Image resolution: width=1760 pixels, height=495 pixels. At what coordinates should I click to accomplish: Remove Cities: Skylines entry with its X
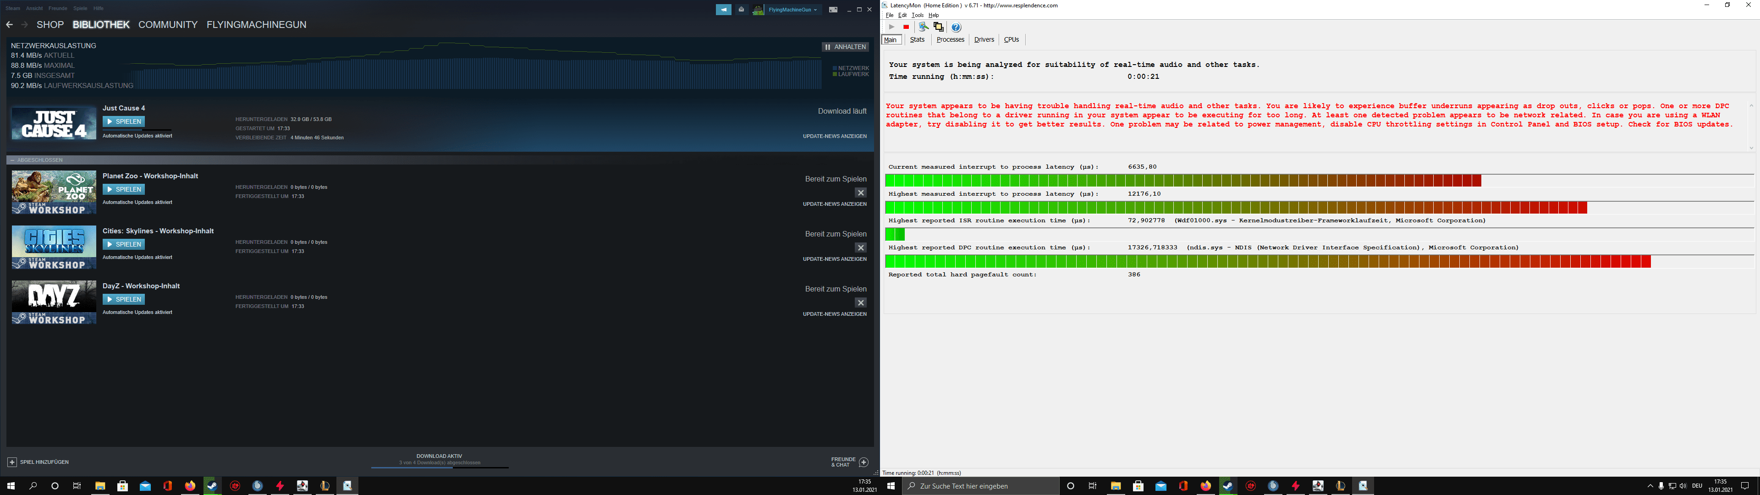(861, 247)
